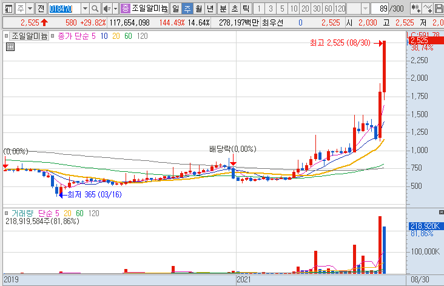Image resolution: width=444 pixels, height=286 pixels.
Task: Choose interval 1 button
Action: coord(259,9)
